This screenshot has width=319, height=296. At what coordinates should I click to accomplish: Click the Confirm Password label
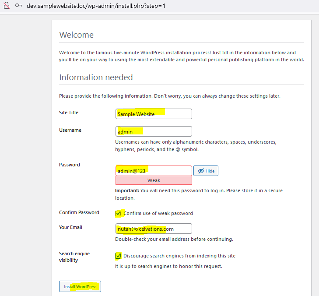point(79,212)
